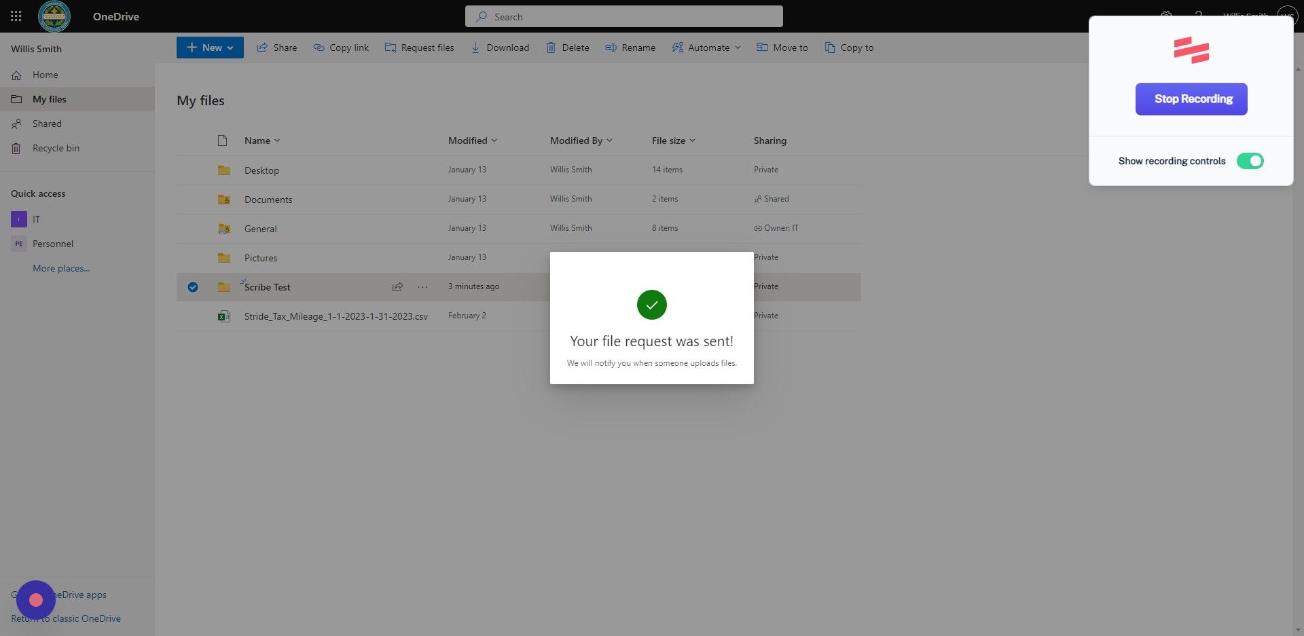Open the Microsoft app launcher waffle icon
Image resolution: width=1304 pixels, height=636 pixels.
coord(16,16)
